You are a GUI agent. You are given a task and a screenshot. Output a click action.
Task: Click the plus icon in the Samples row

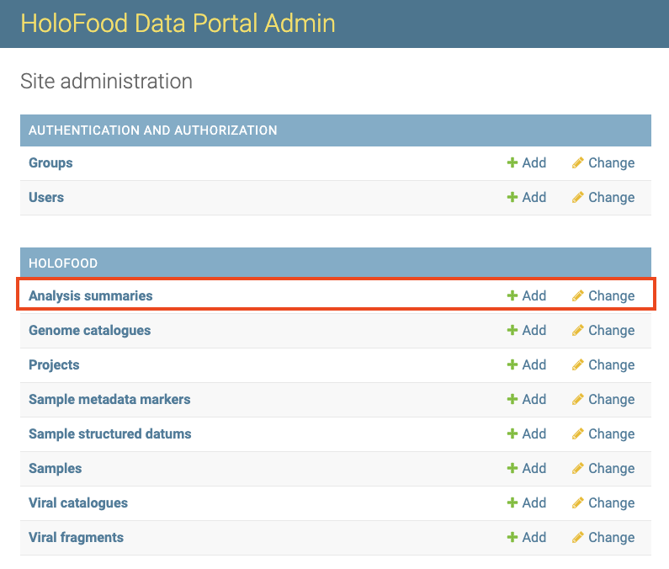point(512,468)
